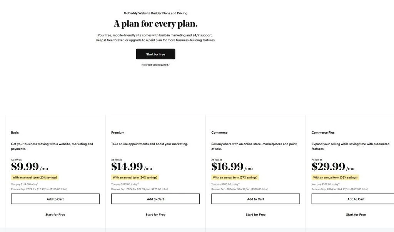Click the 37% savings annual term badge

pyautogui.click(x=235, y=177)
